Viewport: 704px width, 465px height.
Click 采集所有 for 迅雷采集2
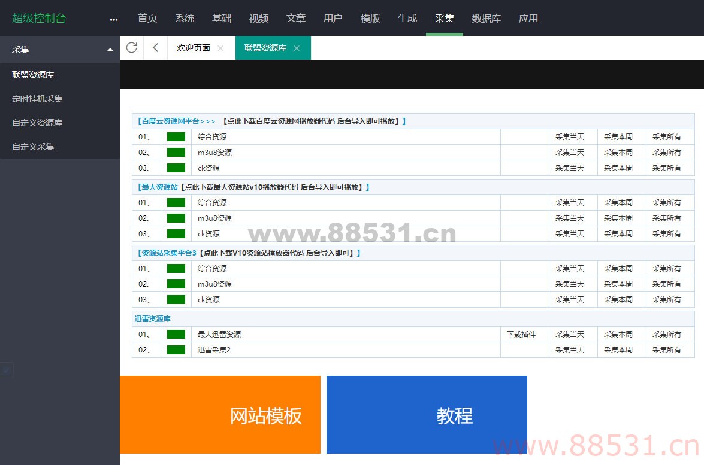(x=666, y=349)
